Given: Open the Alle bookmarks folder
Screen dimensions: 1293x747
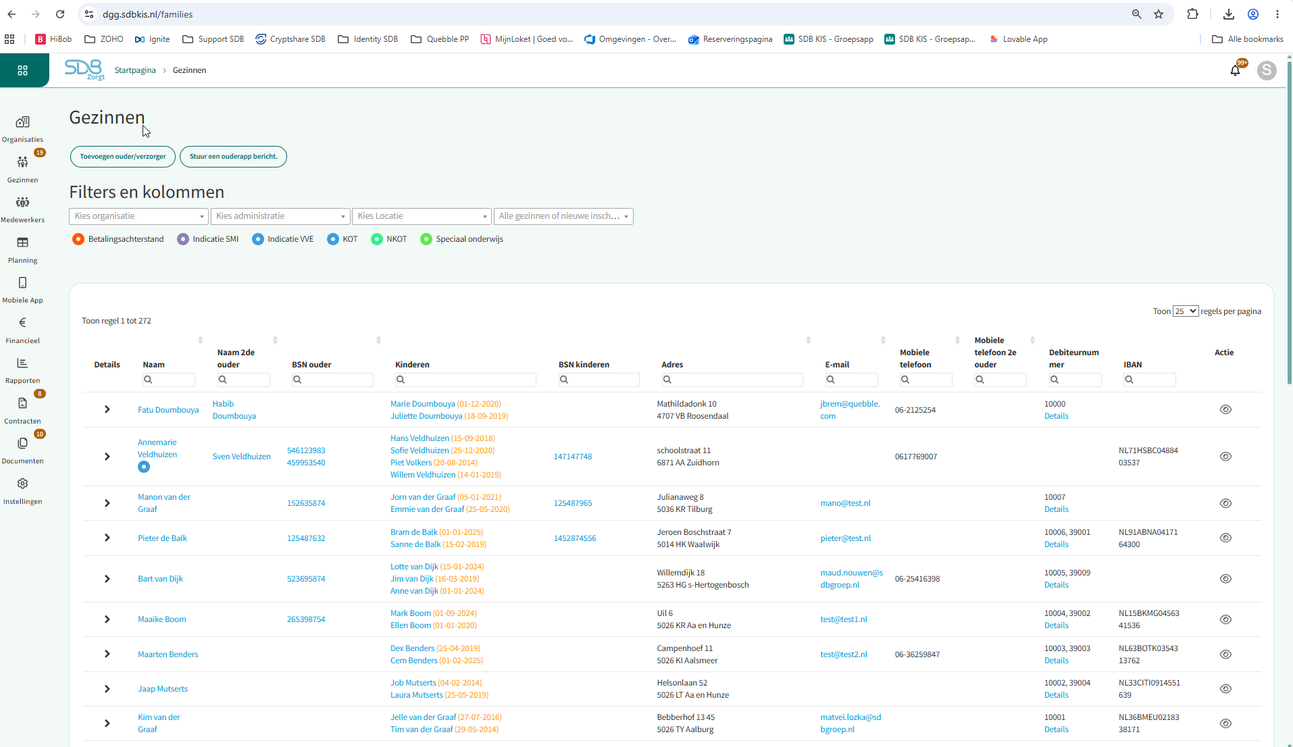Looking at the screenshot, I should [1248, 39].
